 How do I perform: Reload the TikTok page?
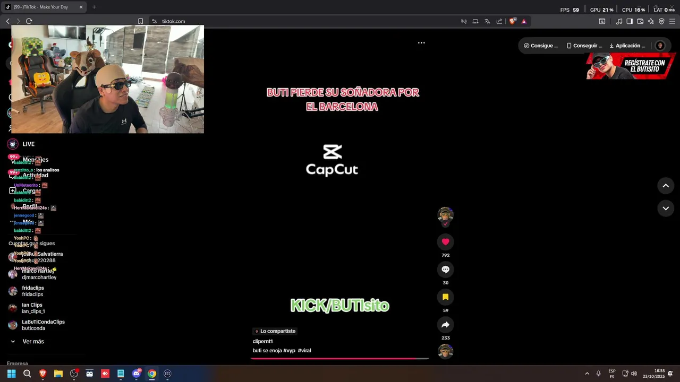tap(29, 21)
